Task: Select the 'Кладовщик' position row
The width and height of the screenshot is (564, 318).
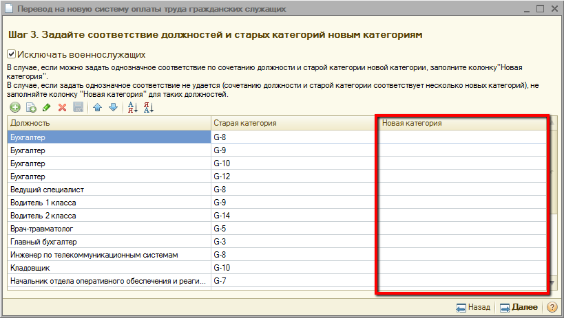Action: tap(108, 268)
